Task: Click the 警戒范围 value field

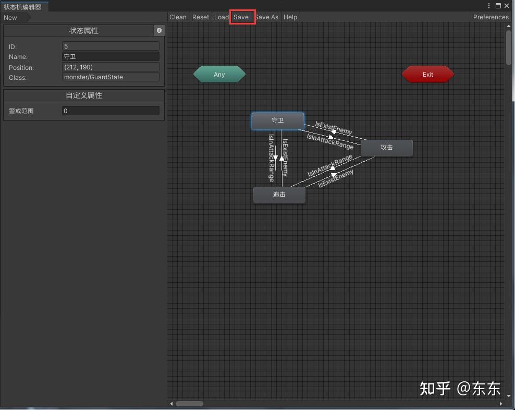Action: pos(110,111)
